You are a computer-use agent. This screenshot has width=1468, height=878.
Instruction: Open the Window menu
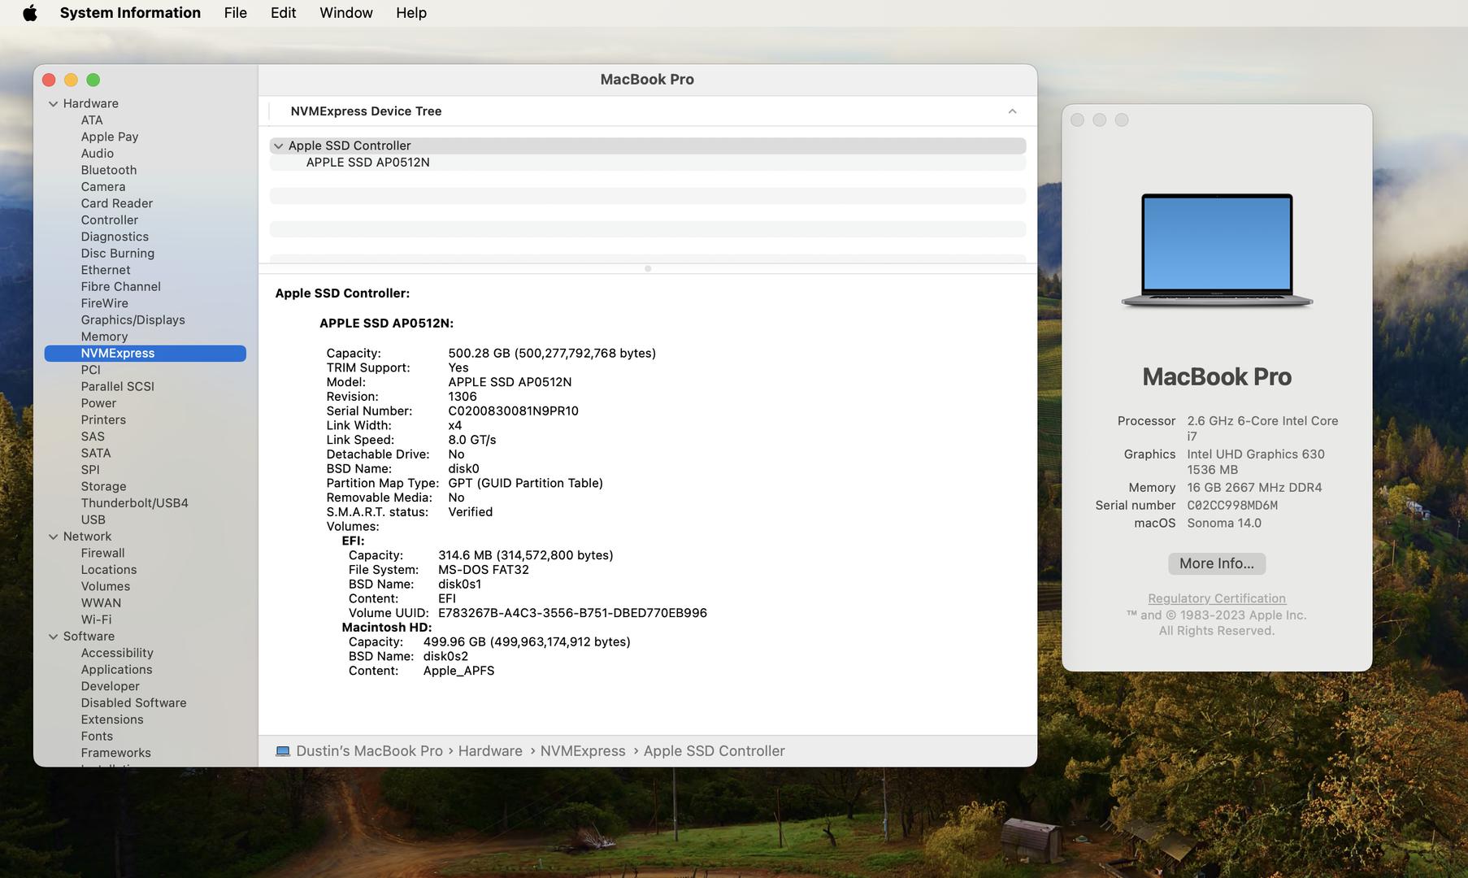(345, 13)
